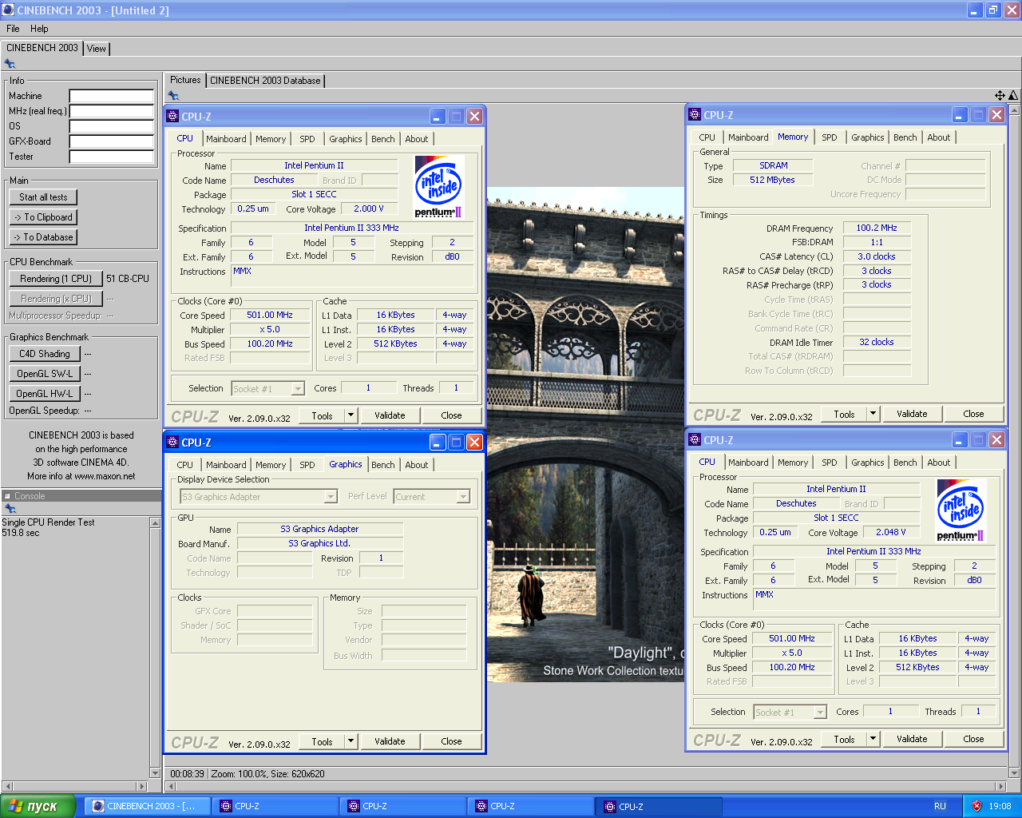Click the picture area horizontal scrollbar left arrow

click(171, 787)
